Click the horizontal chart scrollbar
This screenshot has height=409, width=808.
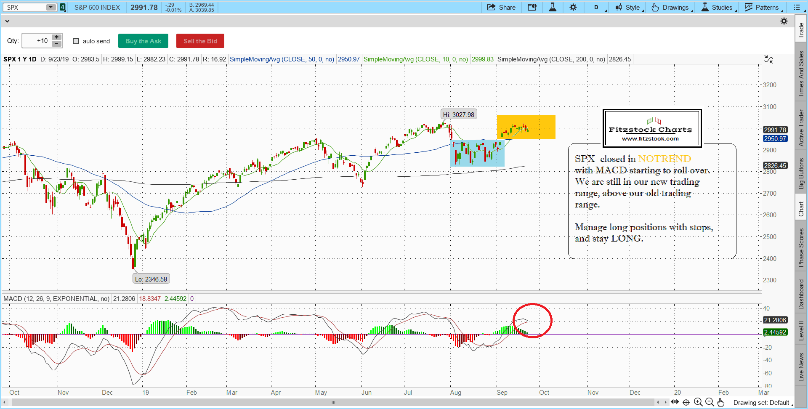tap(333, 402)
